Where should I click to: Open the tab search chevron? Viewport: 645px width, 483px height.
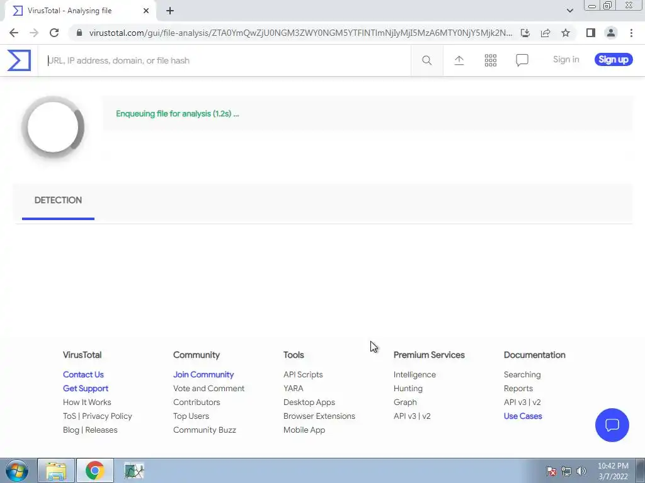569,11
